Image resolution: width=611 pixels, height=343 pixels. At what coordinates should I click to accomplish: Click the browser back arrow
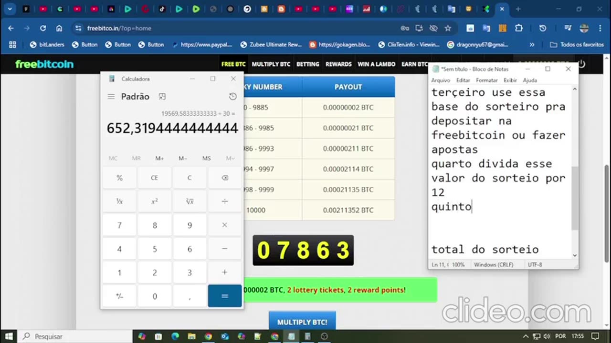[x=11, y=28]
